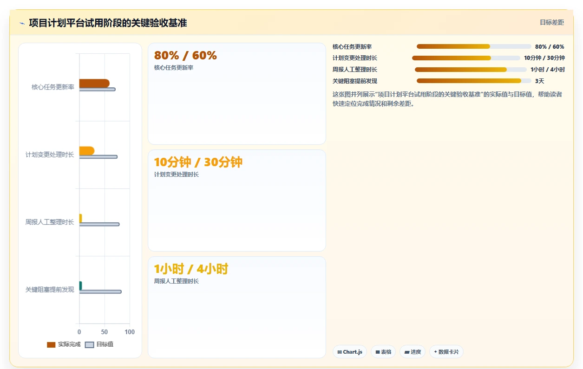Click the 3天 value in progress list
This screenshot has width=583, height=369.
(540, 81)
